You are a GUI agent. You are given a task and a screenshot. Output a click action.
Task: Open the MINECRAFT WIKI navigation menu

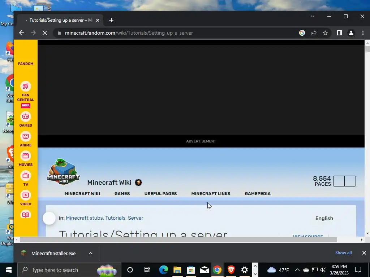tap(82, 194)
